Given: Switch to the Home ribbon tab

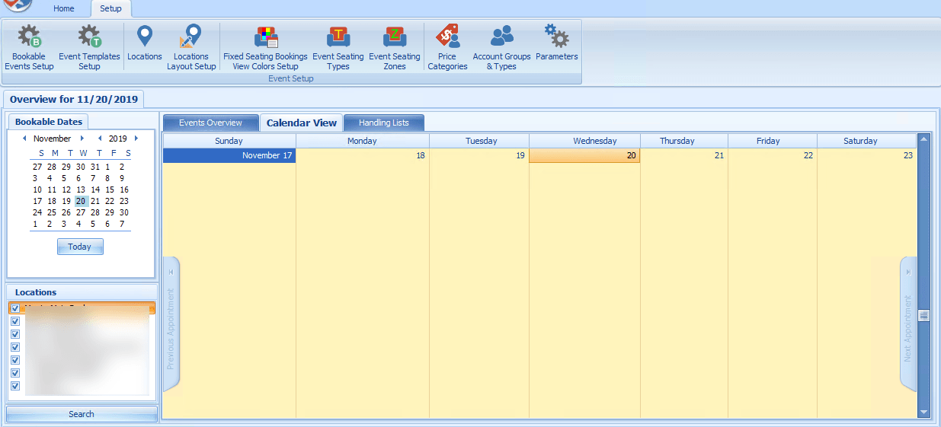Looking at the screenshot, I should click(x=64, y=9).
